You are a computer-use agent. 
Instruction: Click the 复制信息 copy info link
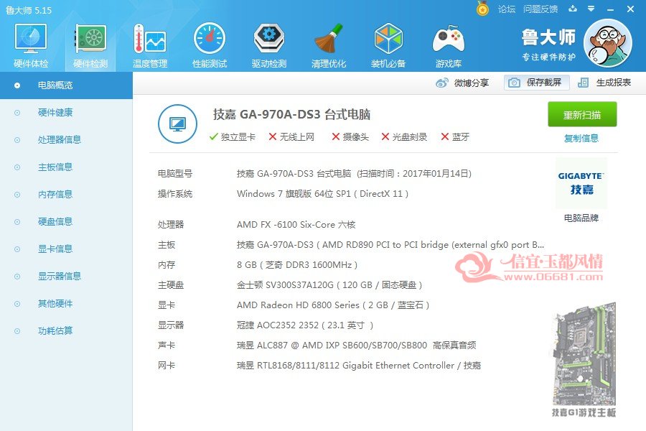click(x=581, y=138)
